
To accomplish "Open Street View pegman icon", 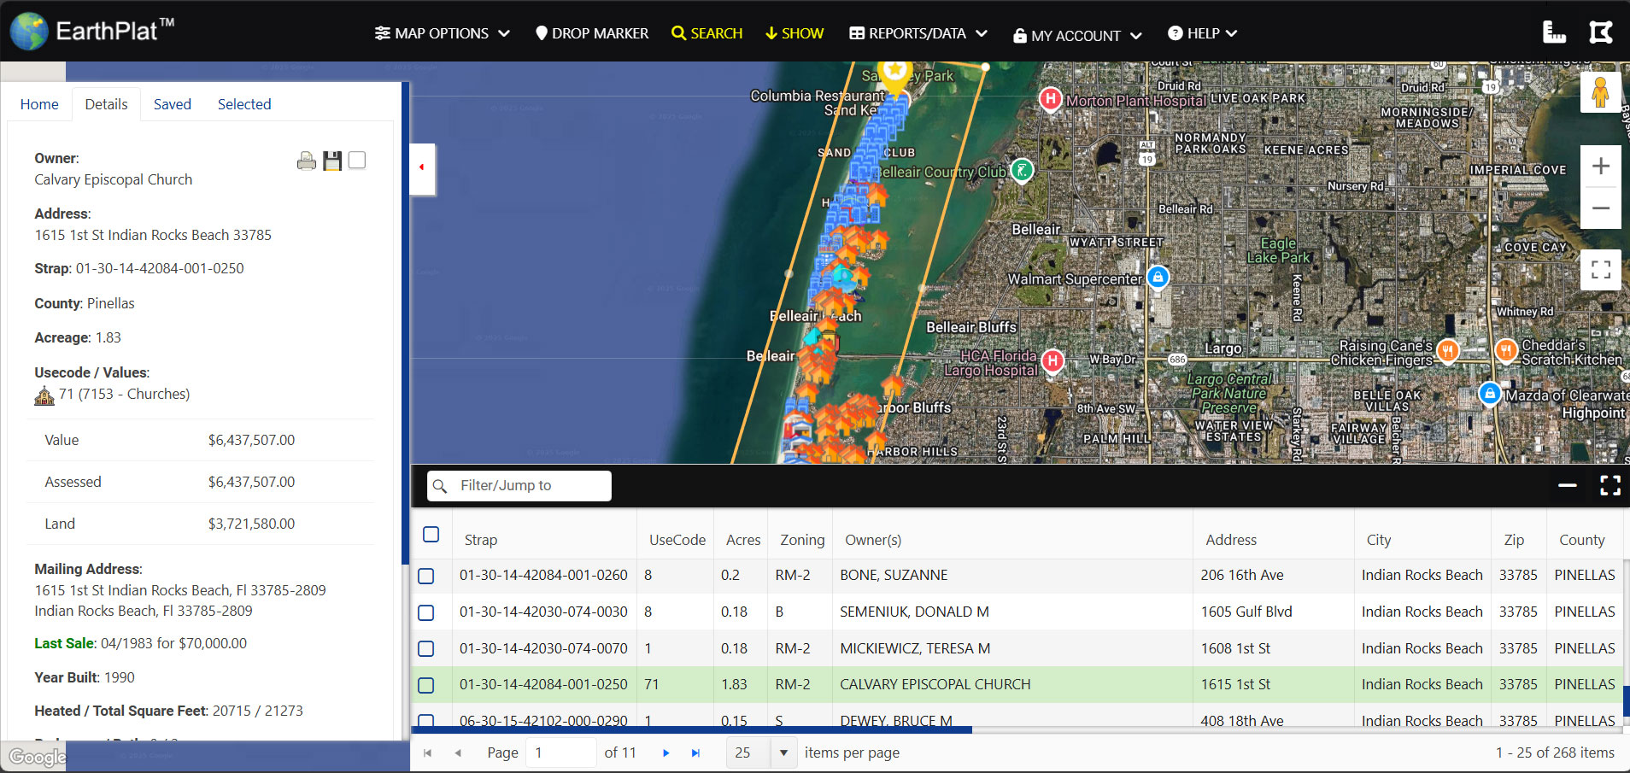I will [1600, 91].
